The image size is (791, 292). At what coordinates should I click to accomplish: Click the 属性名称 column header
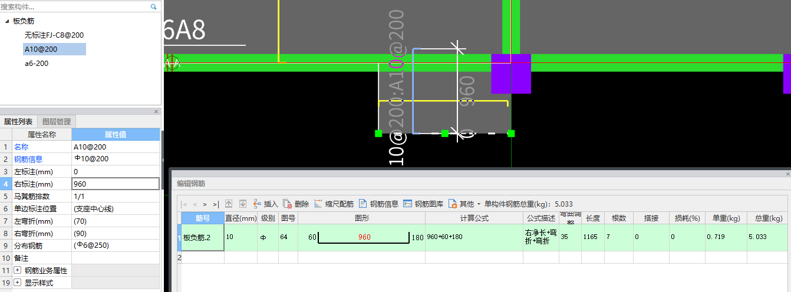pyautogui.click(x=42, y=134)
